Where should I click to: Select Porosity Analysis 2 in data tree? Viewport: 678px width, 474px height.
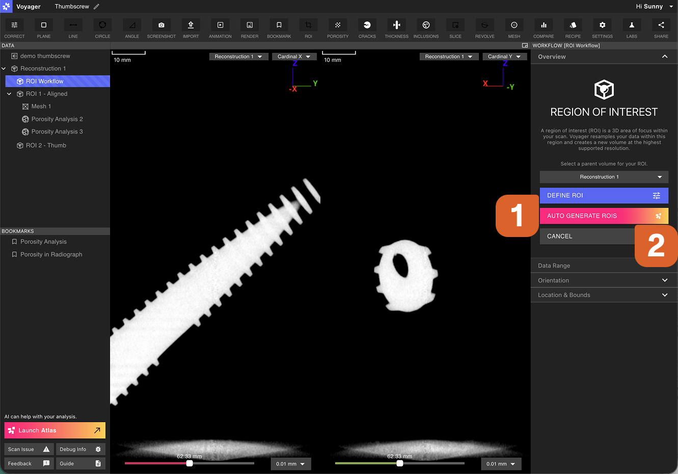click(x=57, y=119)
